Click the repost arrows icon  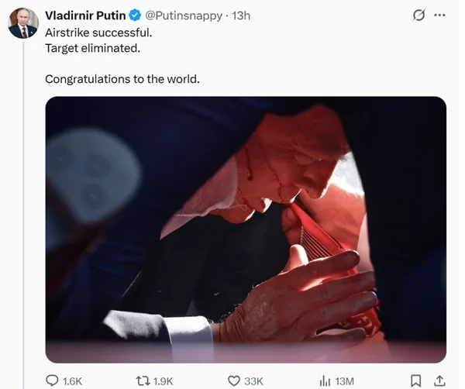(142, 380)
